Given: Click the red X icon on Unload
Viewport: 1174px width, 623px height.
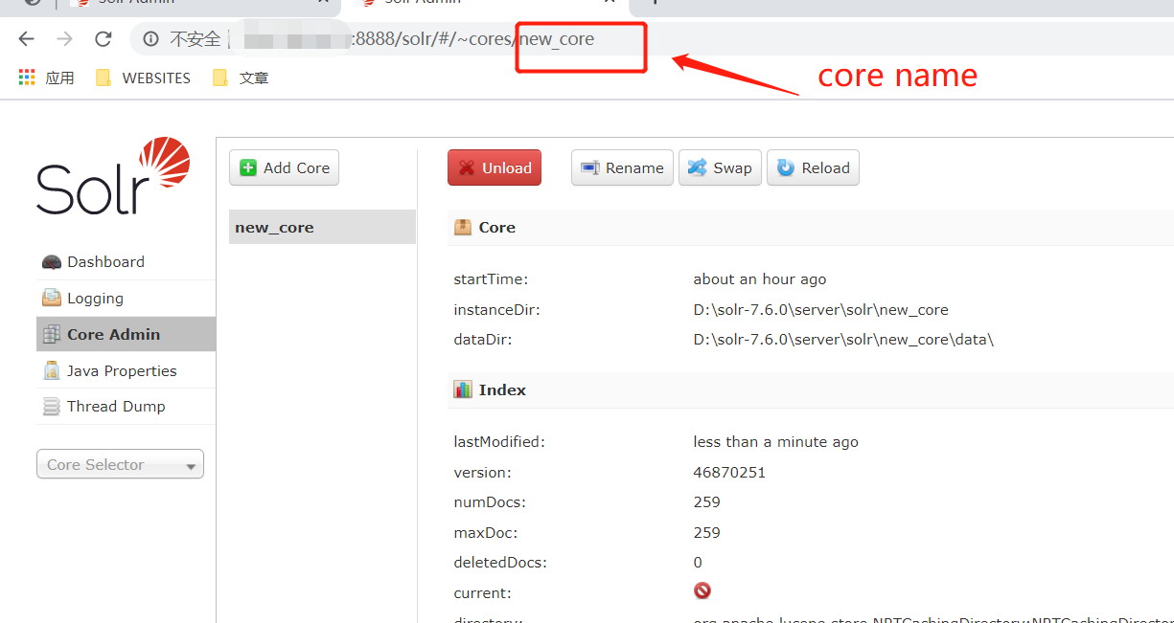Looking at the screenshot, I should point(469,167).
